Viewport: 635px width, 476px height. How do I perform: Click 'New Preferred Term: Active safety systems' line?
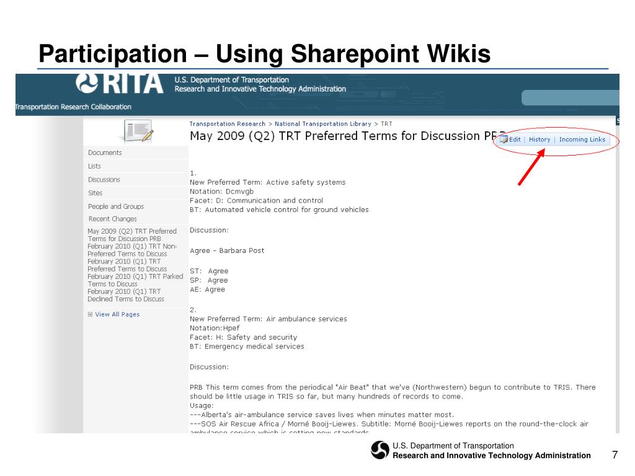pyautogui.click(x=268, y=182)
